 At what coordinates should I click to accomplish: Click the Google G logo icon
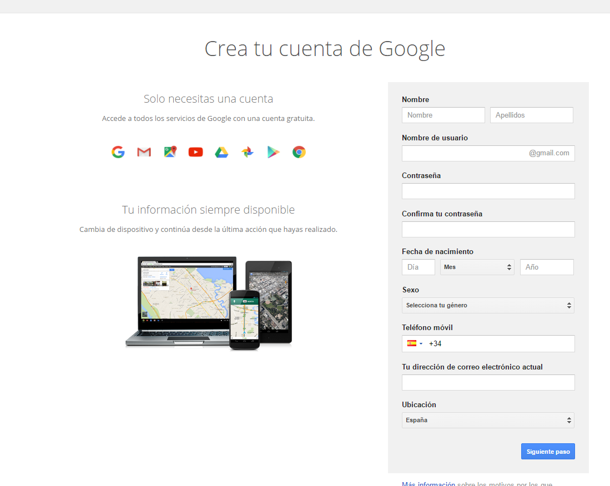(118, 151)
